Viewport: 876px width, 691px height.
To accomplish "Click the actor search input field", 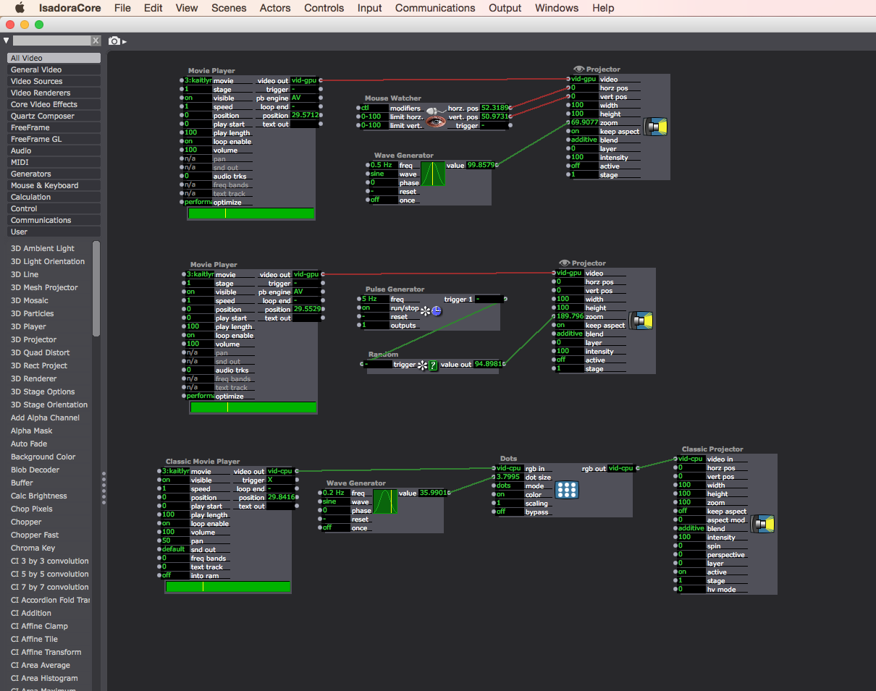I will 51,41.
